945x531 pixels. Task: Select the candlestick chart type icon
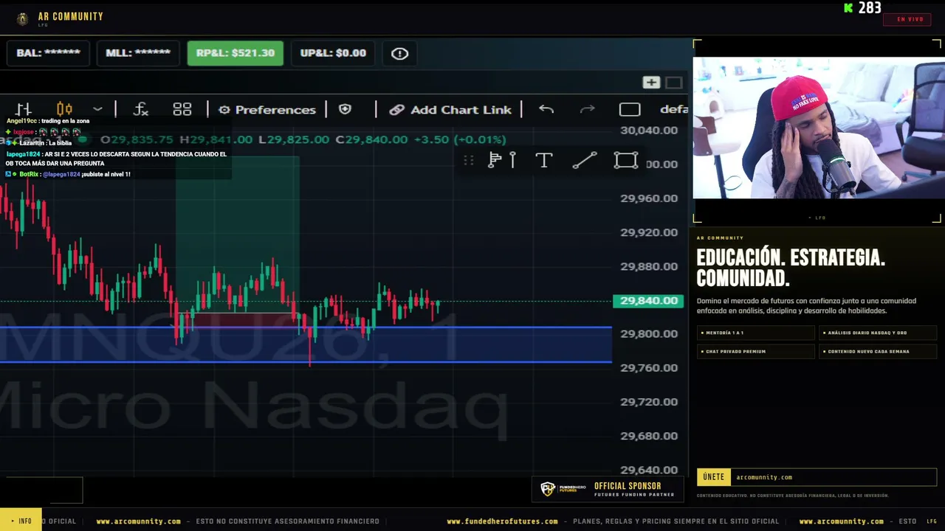[65, 109]
